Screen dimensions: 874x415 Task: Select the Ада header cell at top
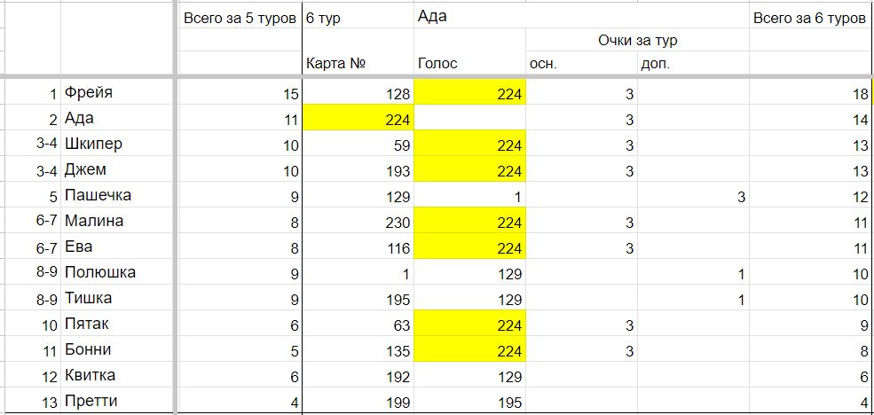469,17
